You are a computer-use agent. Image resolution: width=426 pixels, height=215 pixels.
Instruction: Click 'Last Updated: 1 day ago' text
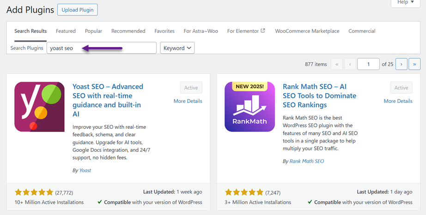(x=384, y=192)
